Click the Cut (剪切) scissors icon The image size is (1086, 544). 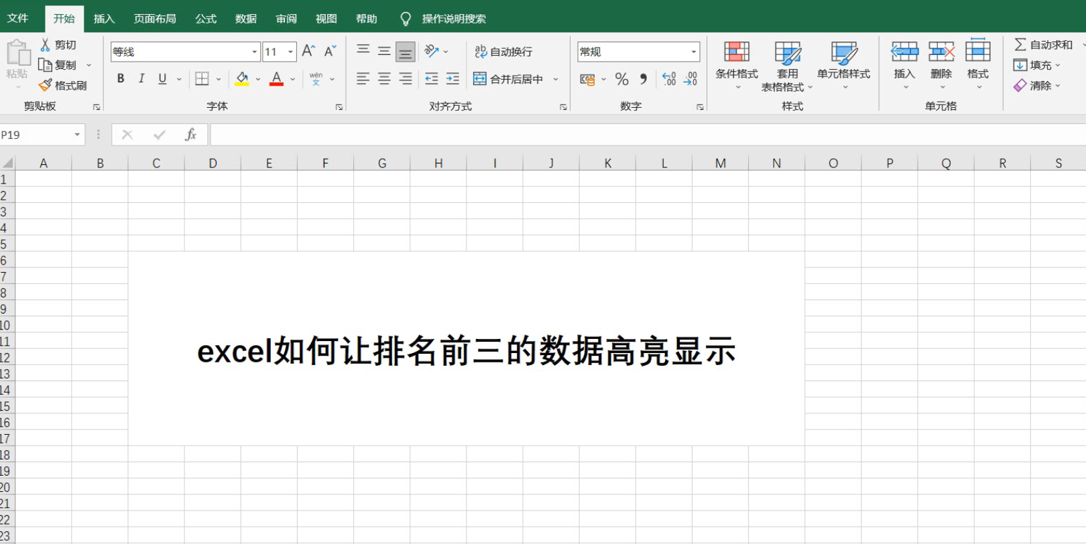45,45
